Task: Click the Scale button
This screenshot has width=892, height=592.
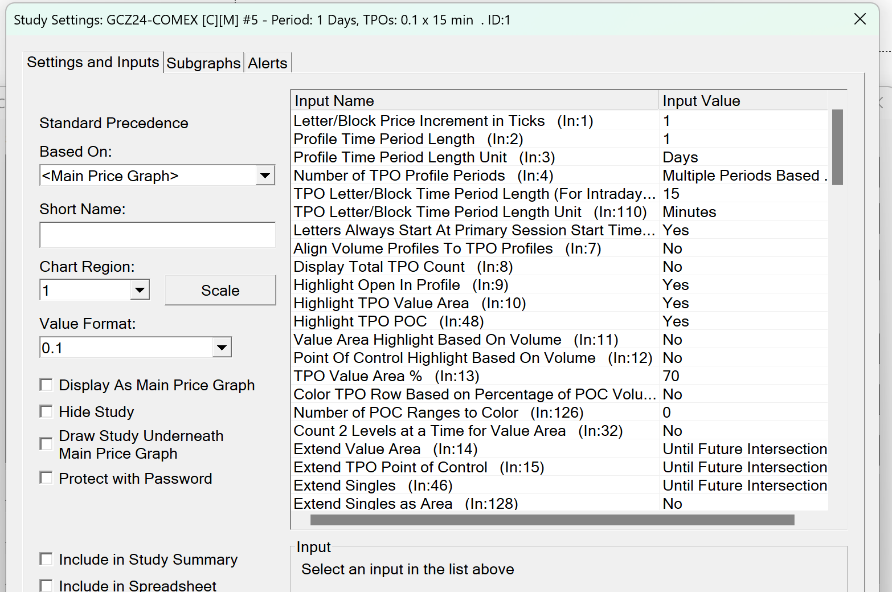Action: [x=220, y=290]
